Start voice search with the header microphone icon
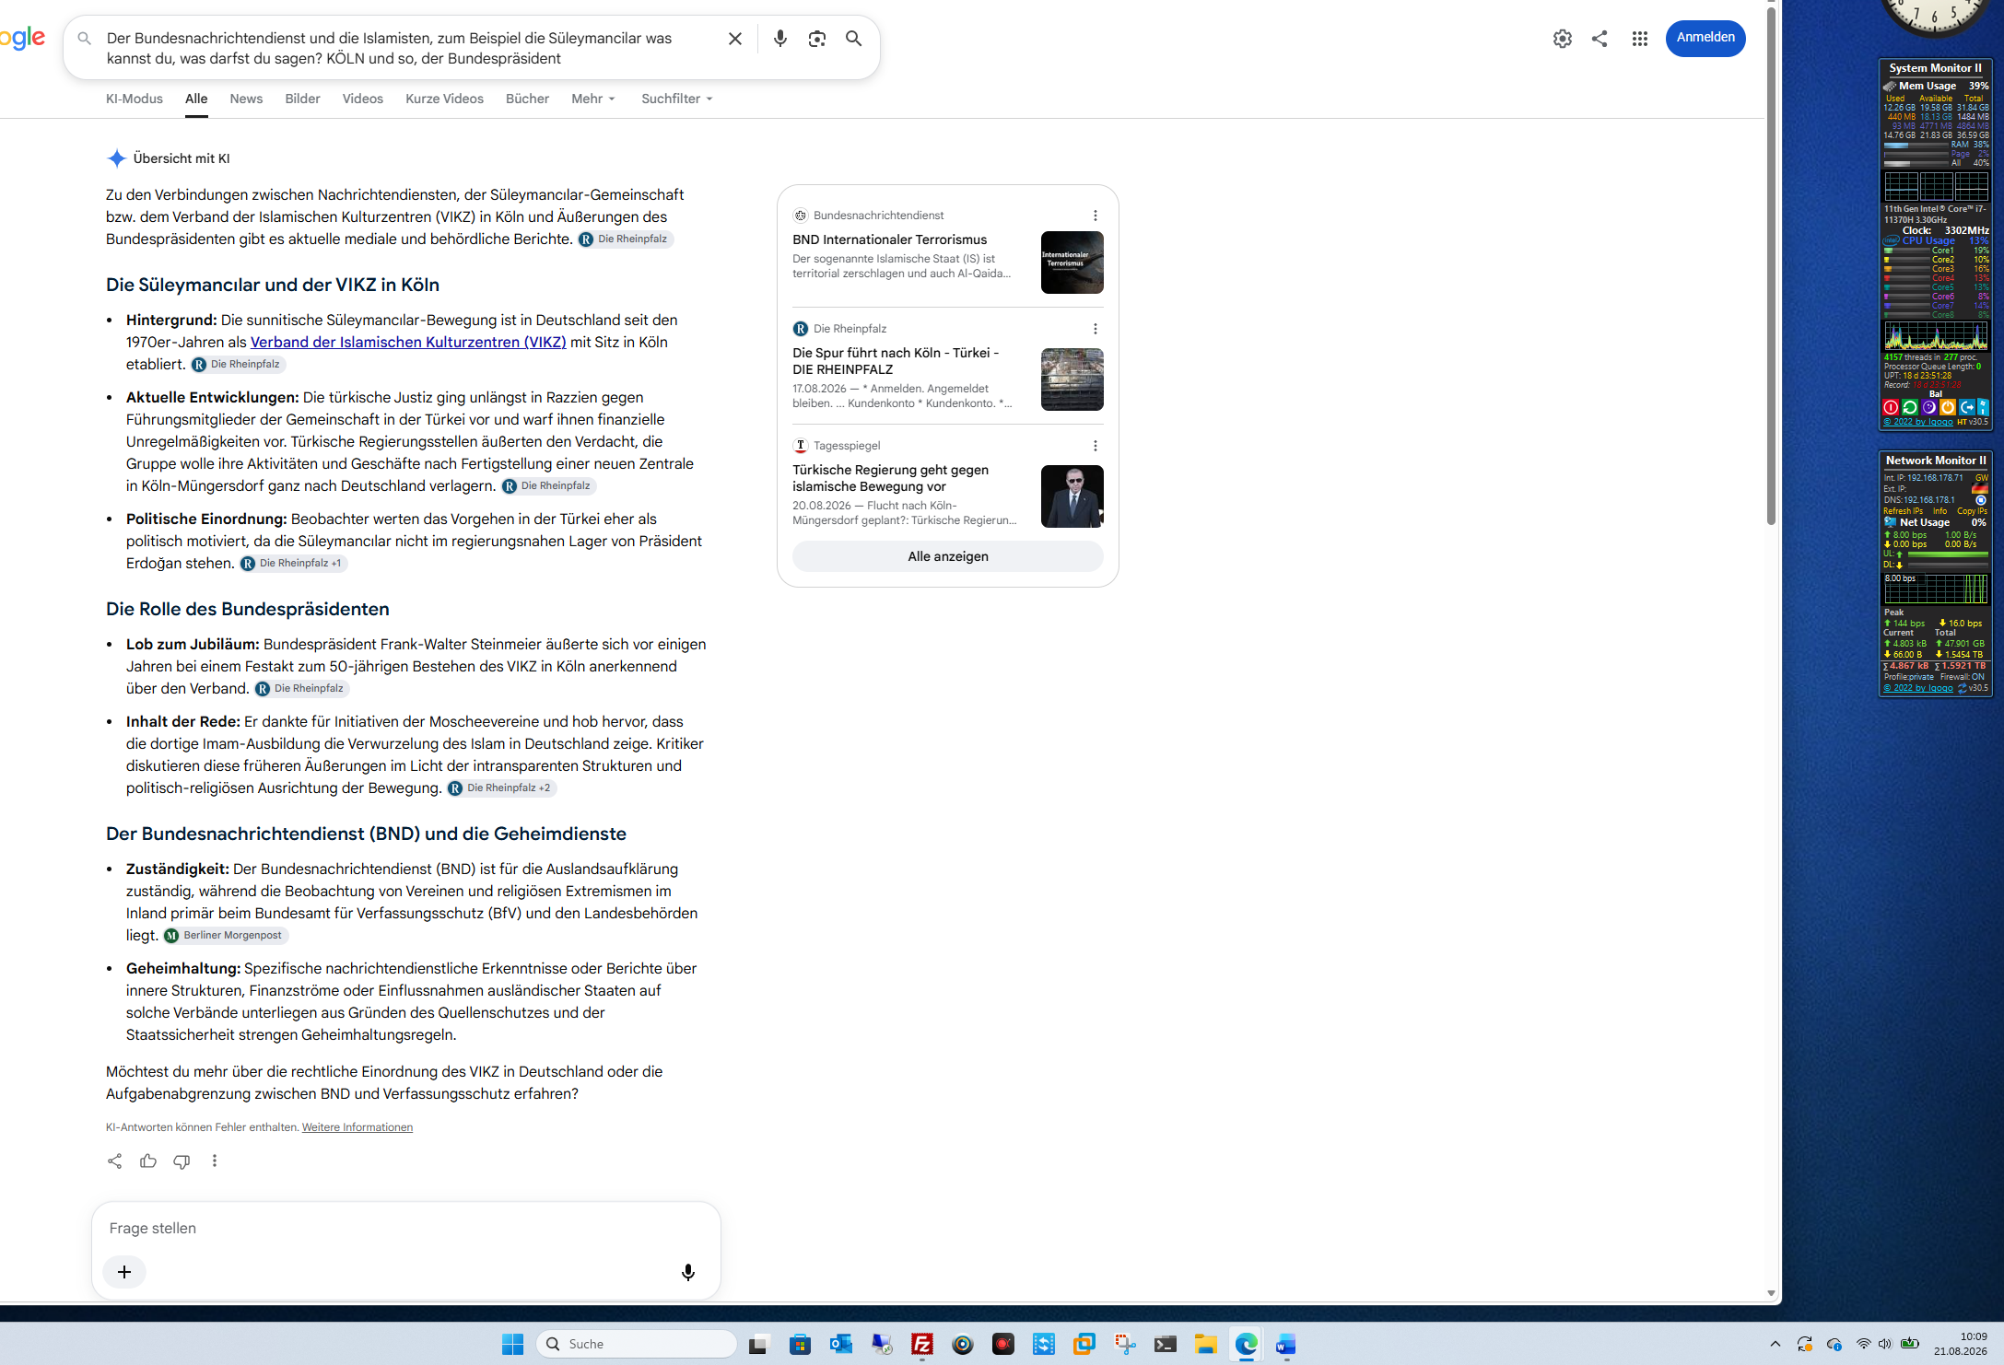2004x1365 pixels. [780, 39]
